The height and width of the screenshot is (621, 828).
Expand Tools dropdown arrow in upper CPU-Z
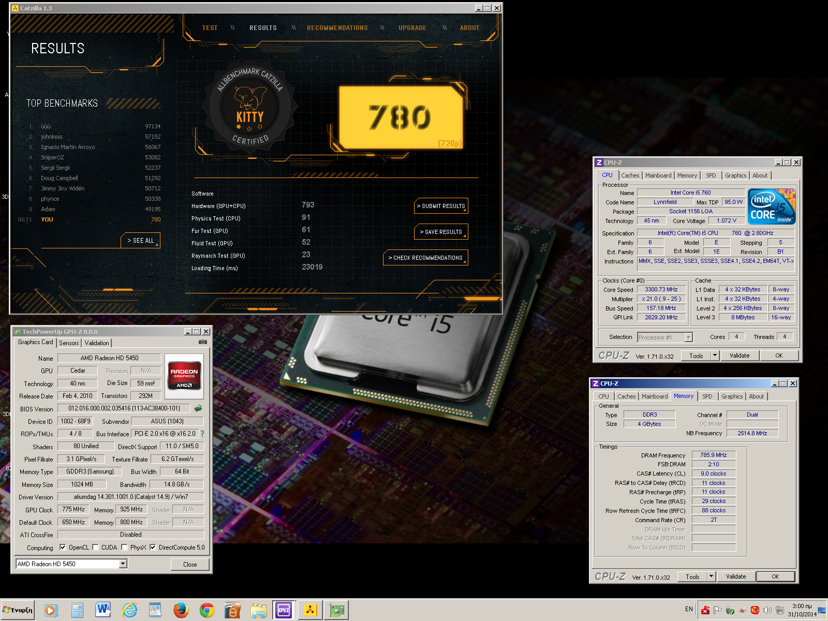[x=715, y=356]
